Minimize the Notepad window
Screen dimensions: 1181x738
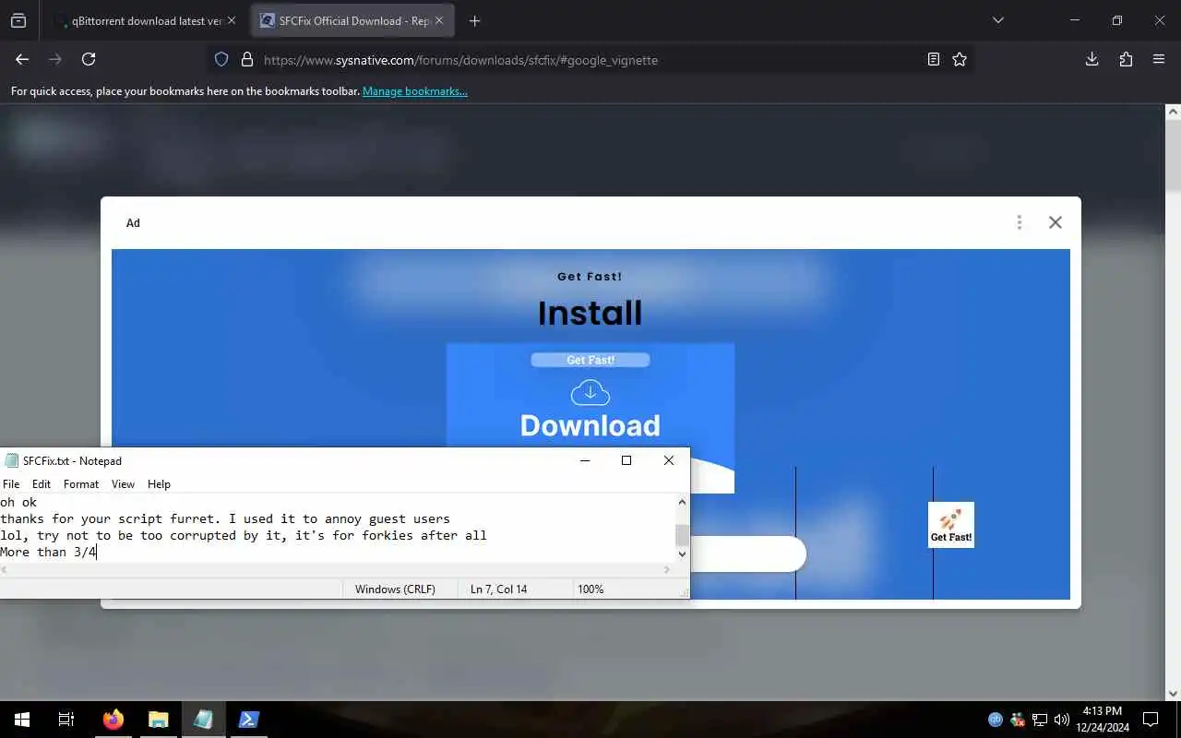[x=585, y=460]
